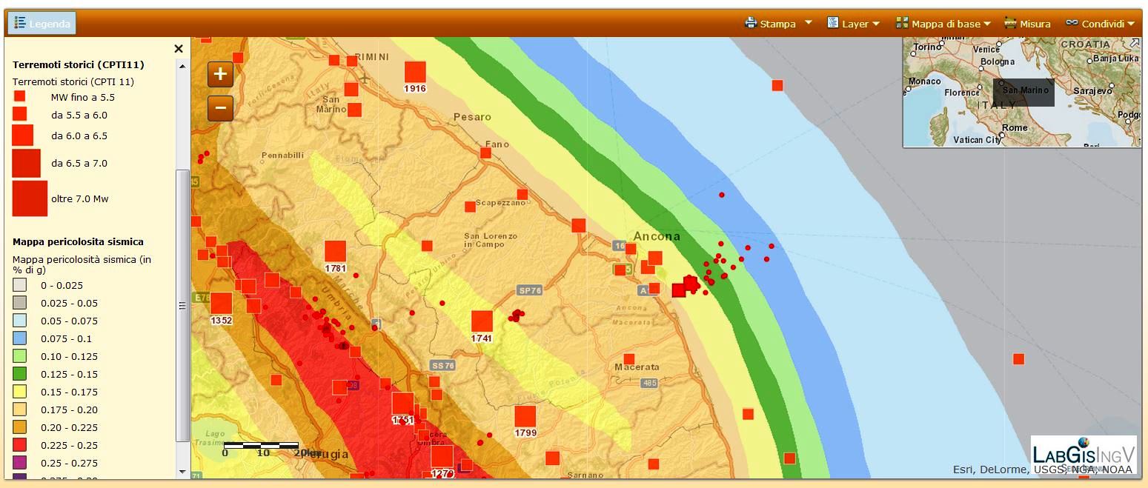Open the Mappa di base menu
Viewport: 1148px width, 488px height.
click(x=943, y=24)
